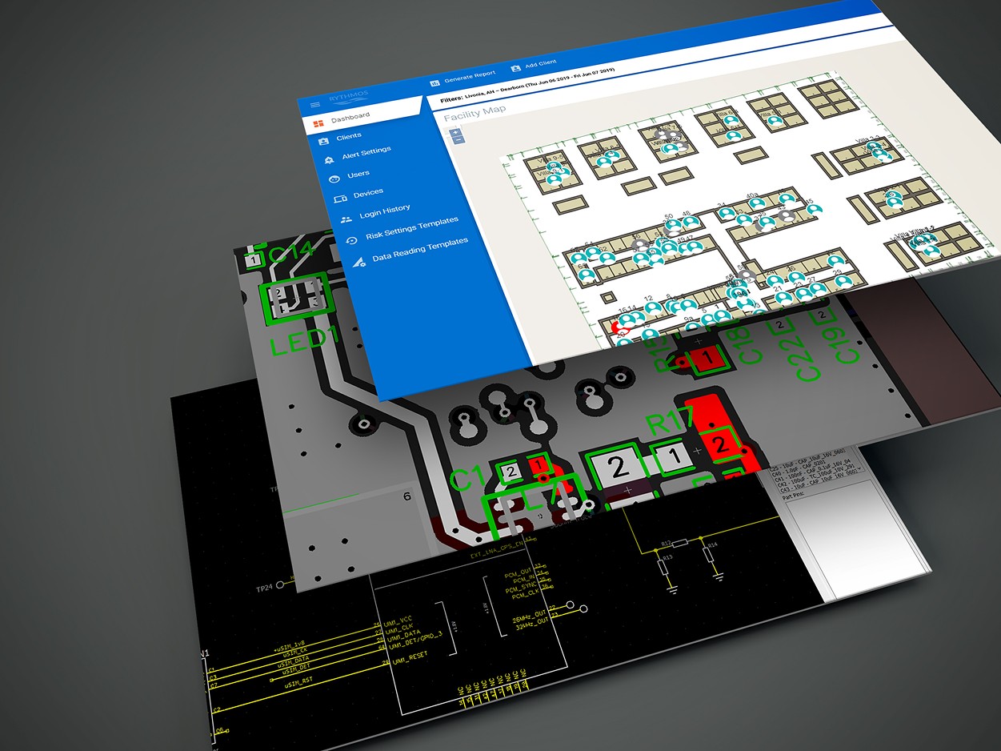The width and height of the screenshot is (1001, 751).
Task: Click the orange Dashboard grid icon
Action: [318, 123]
